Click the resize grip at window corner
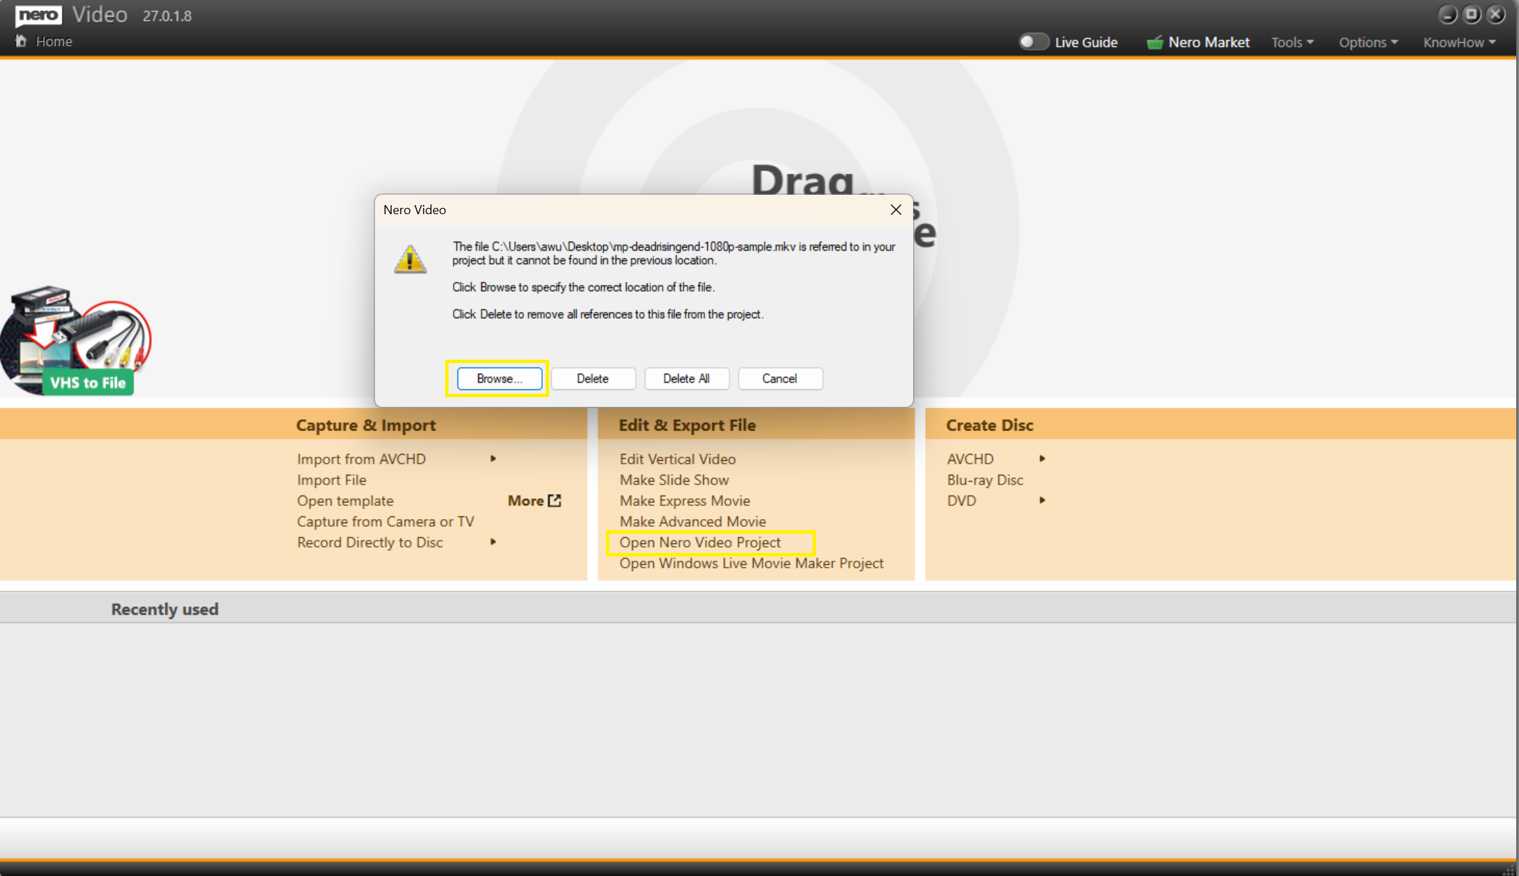Image resolution: width=1519 pixels, height=876 pixels. 1510,869
